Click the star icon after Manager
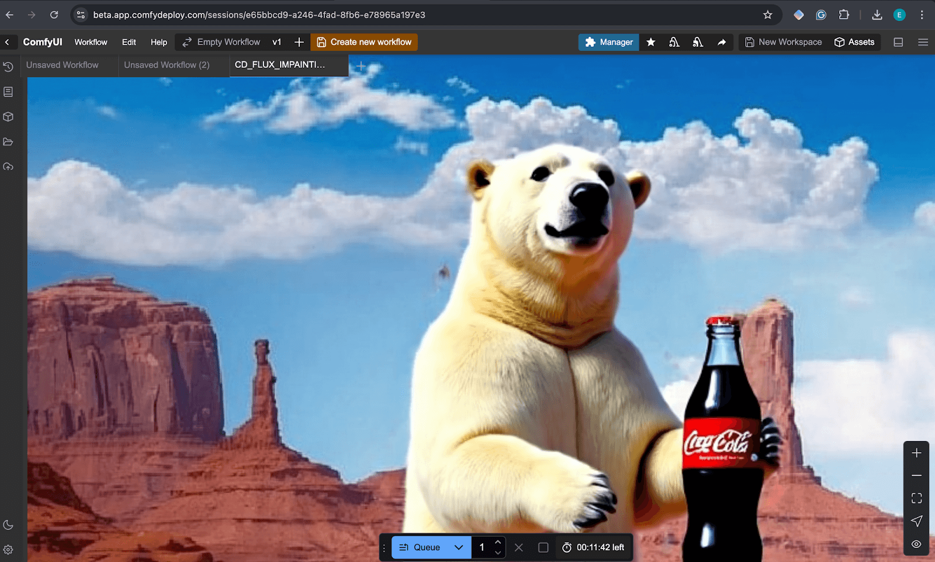Image resolution: width=935 pixels, height=562 pixels. (x=651, y=42)
